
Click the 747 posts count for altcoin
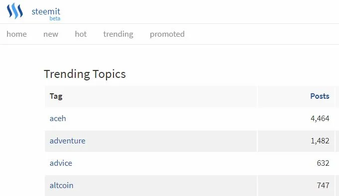pos(323,186)
